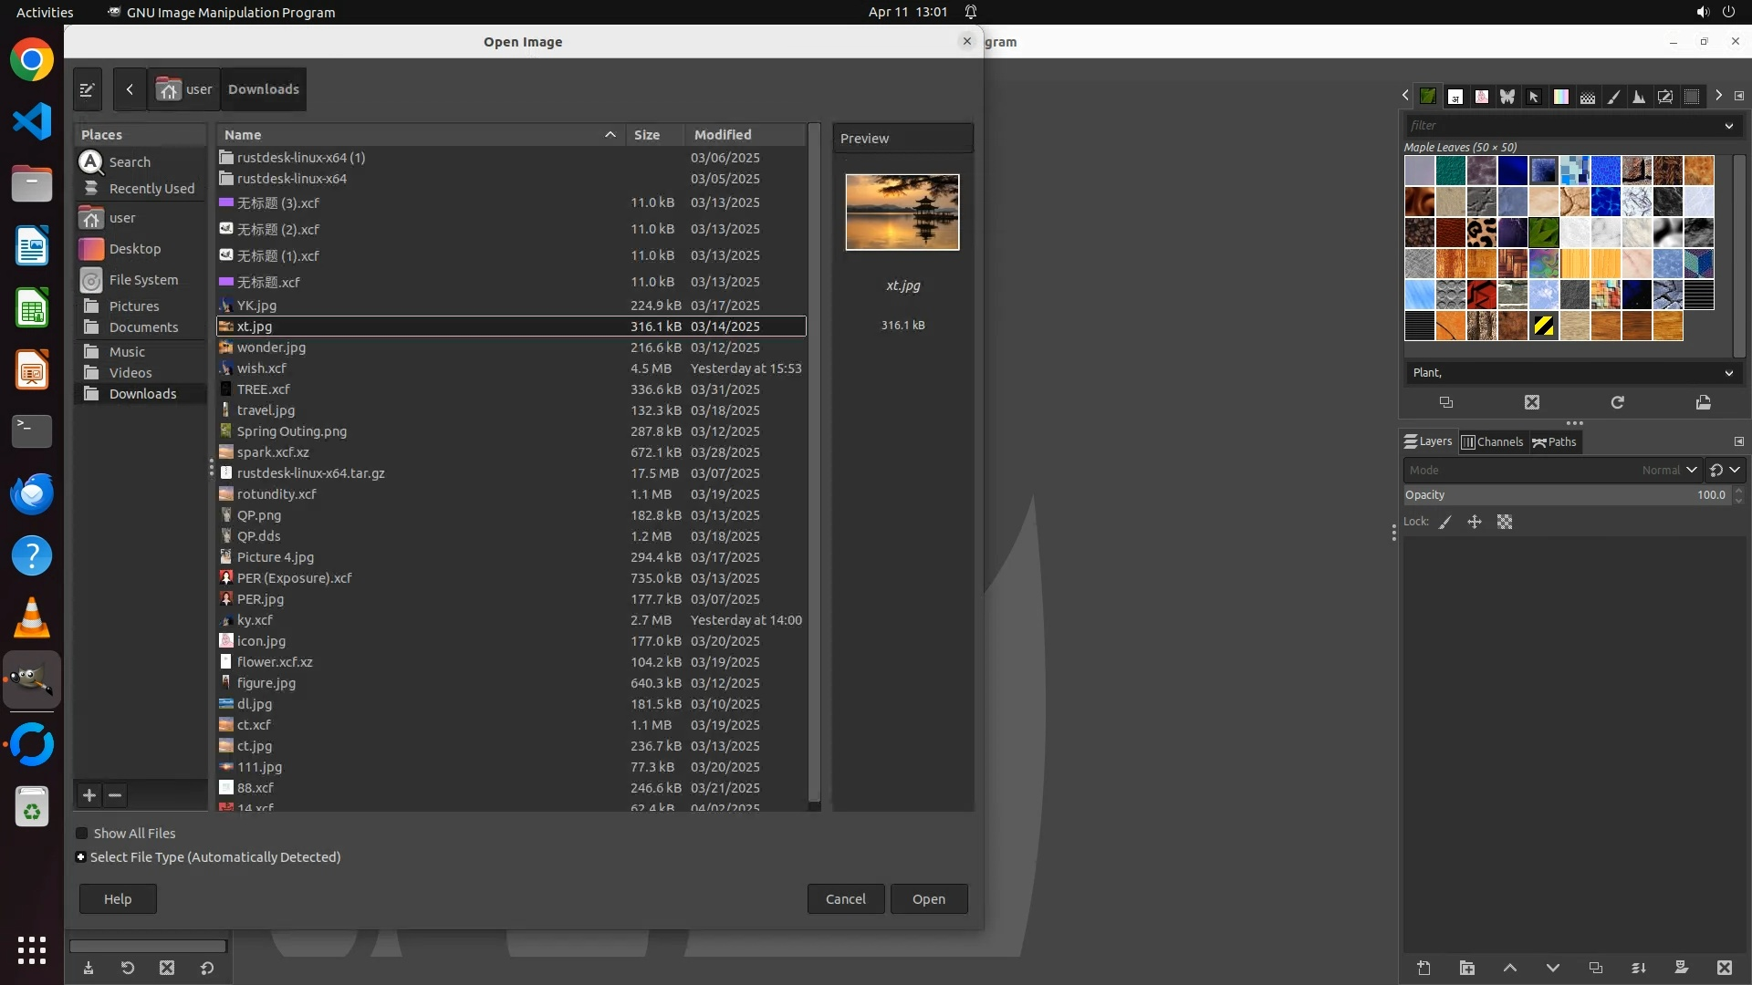This screenshot has height=985, width=1752.
Task: Open the pattern filter dropdown arrow
Action: tap(1728, 126)
